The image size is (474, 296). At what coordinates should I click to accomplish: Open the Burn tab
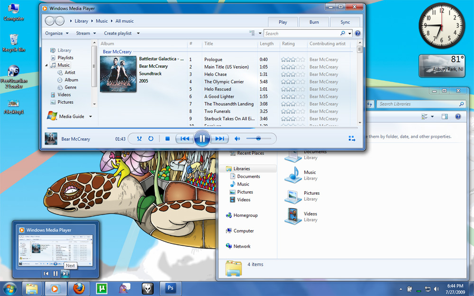314,22
